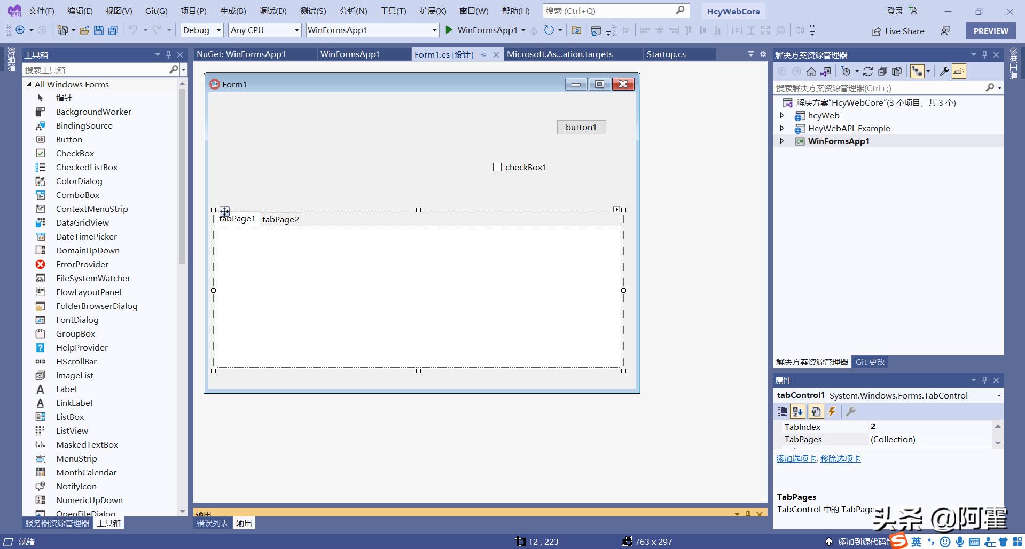This screenshot has height=549, width=1025.
Task: Click the Home icon in Solution Explorer
Action: 811,71
